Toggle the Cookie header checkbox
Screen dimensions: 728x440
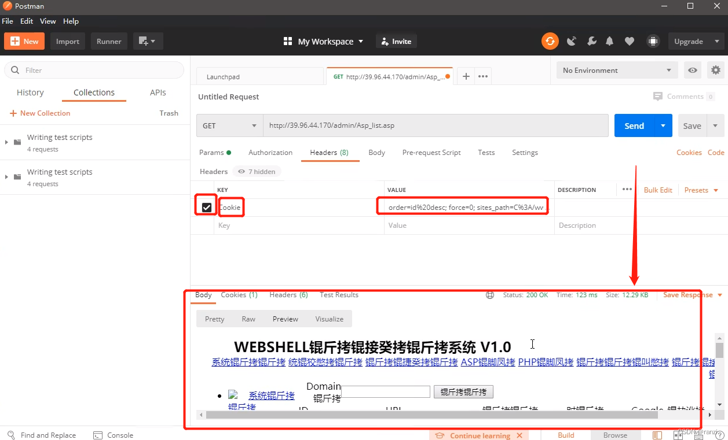click(207, 207)
